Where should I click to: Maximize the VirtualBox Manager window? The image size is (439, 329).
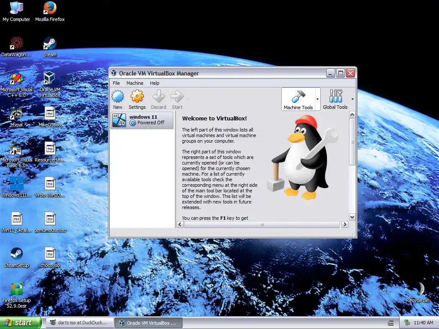(x=340, y=73)
